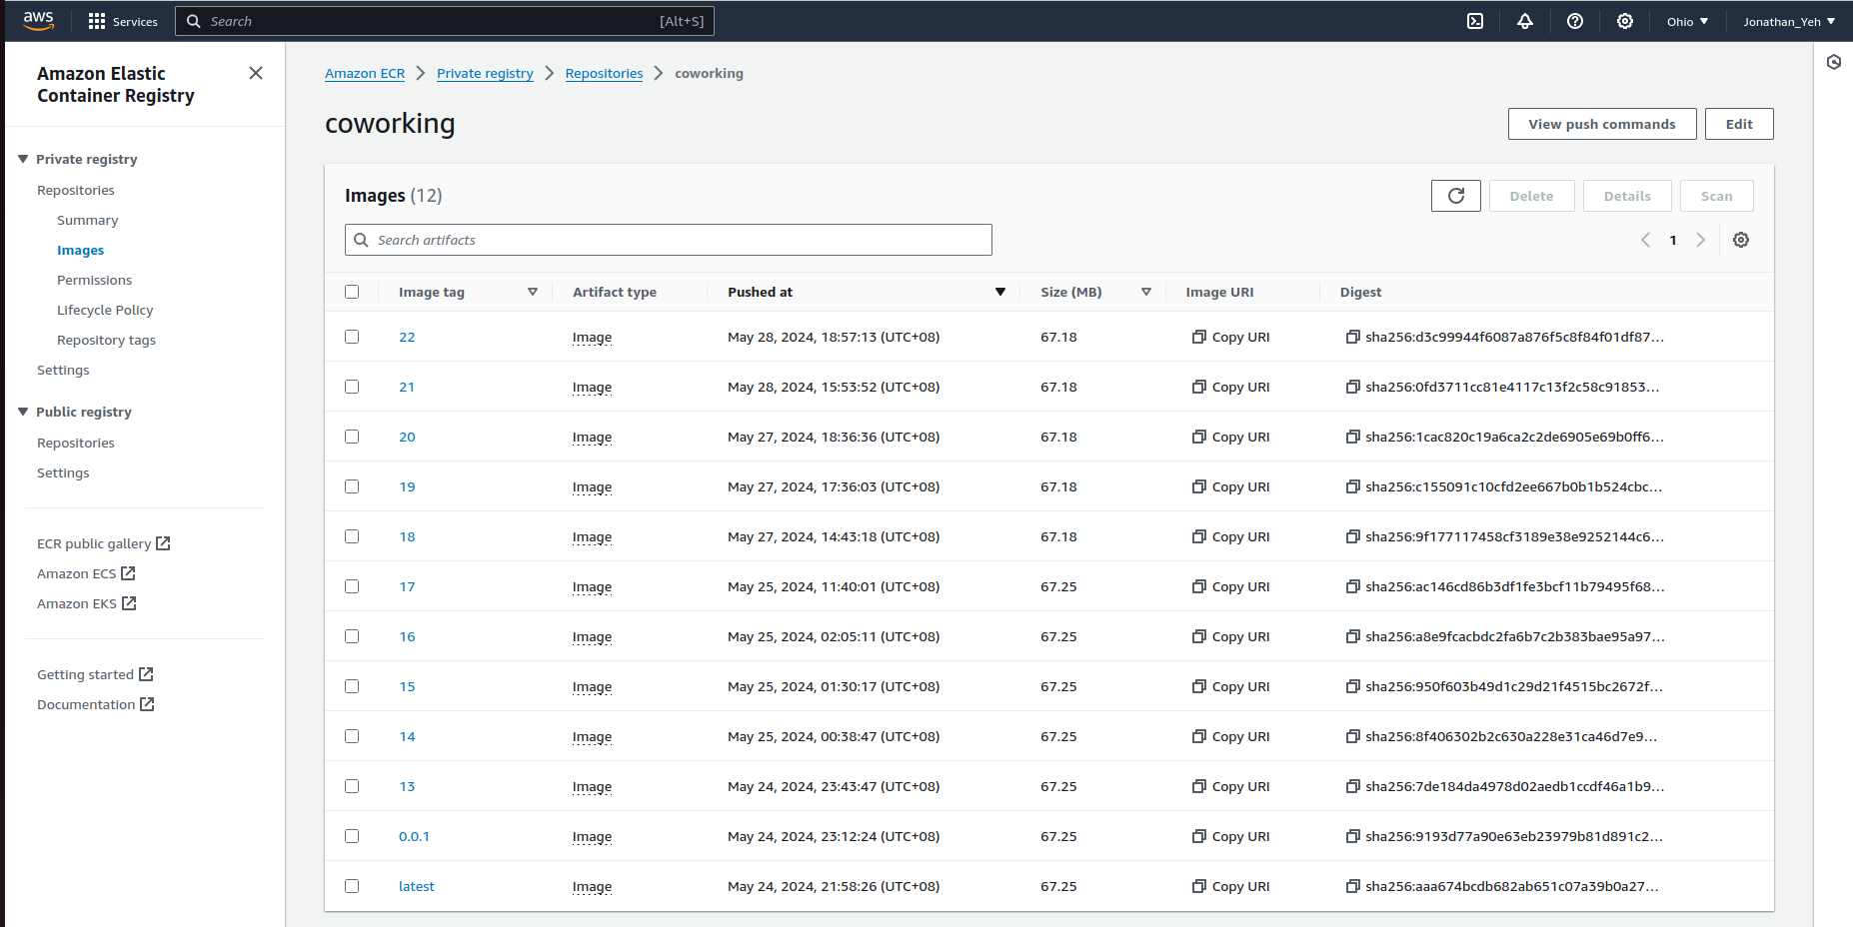Open Amazon EKS external link

[x=86, y=603]
